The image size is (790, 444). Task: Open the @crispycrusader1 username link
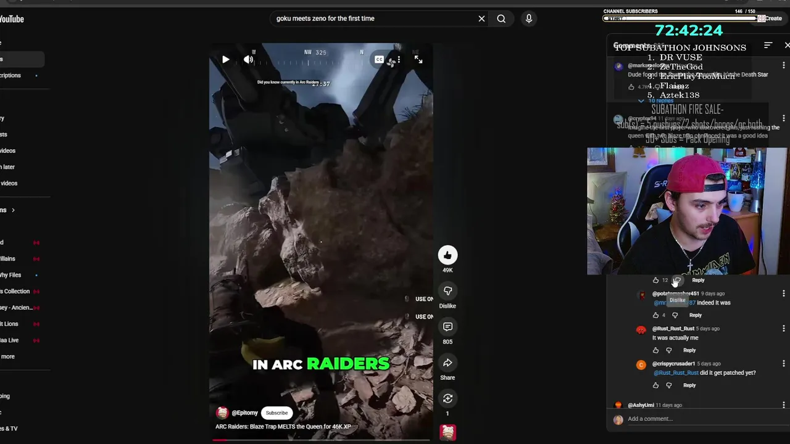[673, 364]
